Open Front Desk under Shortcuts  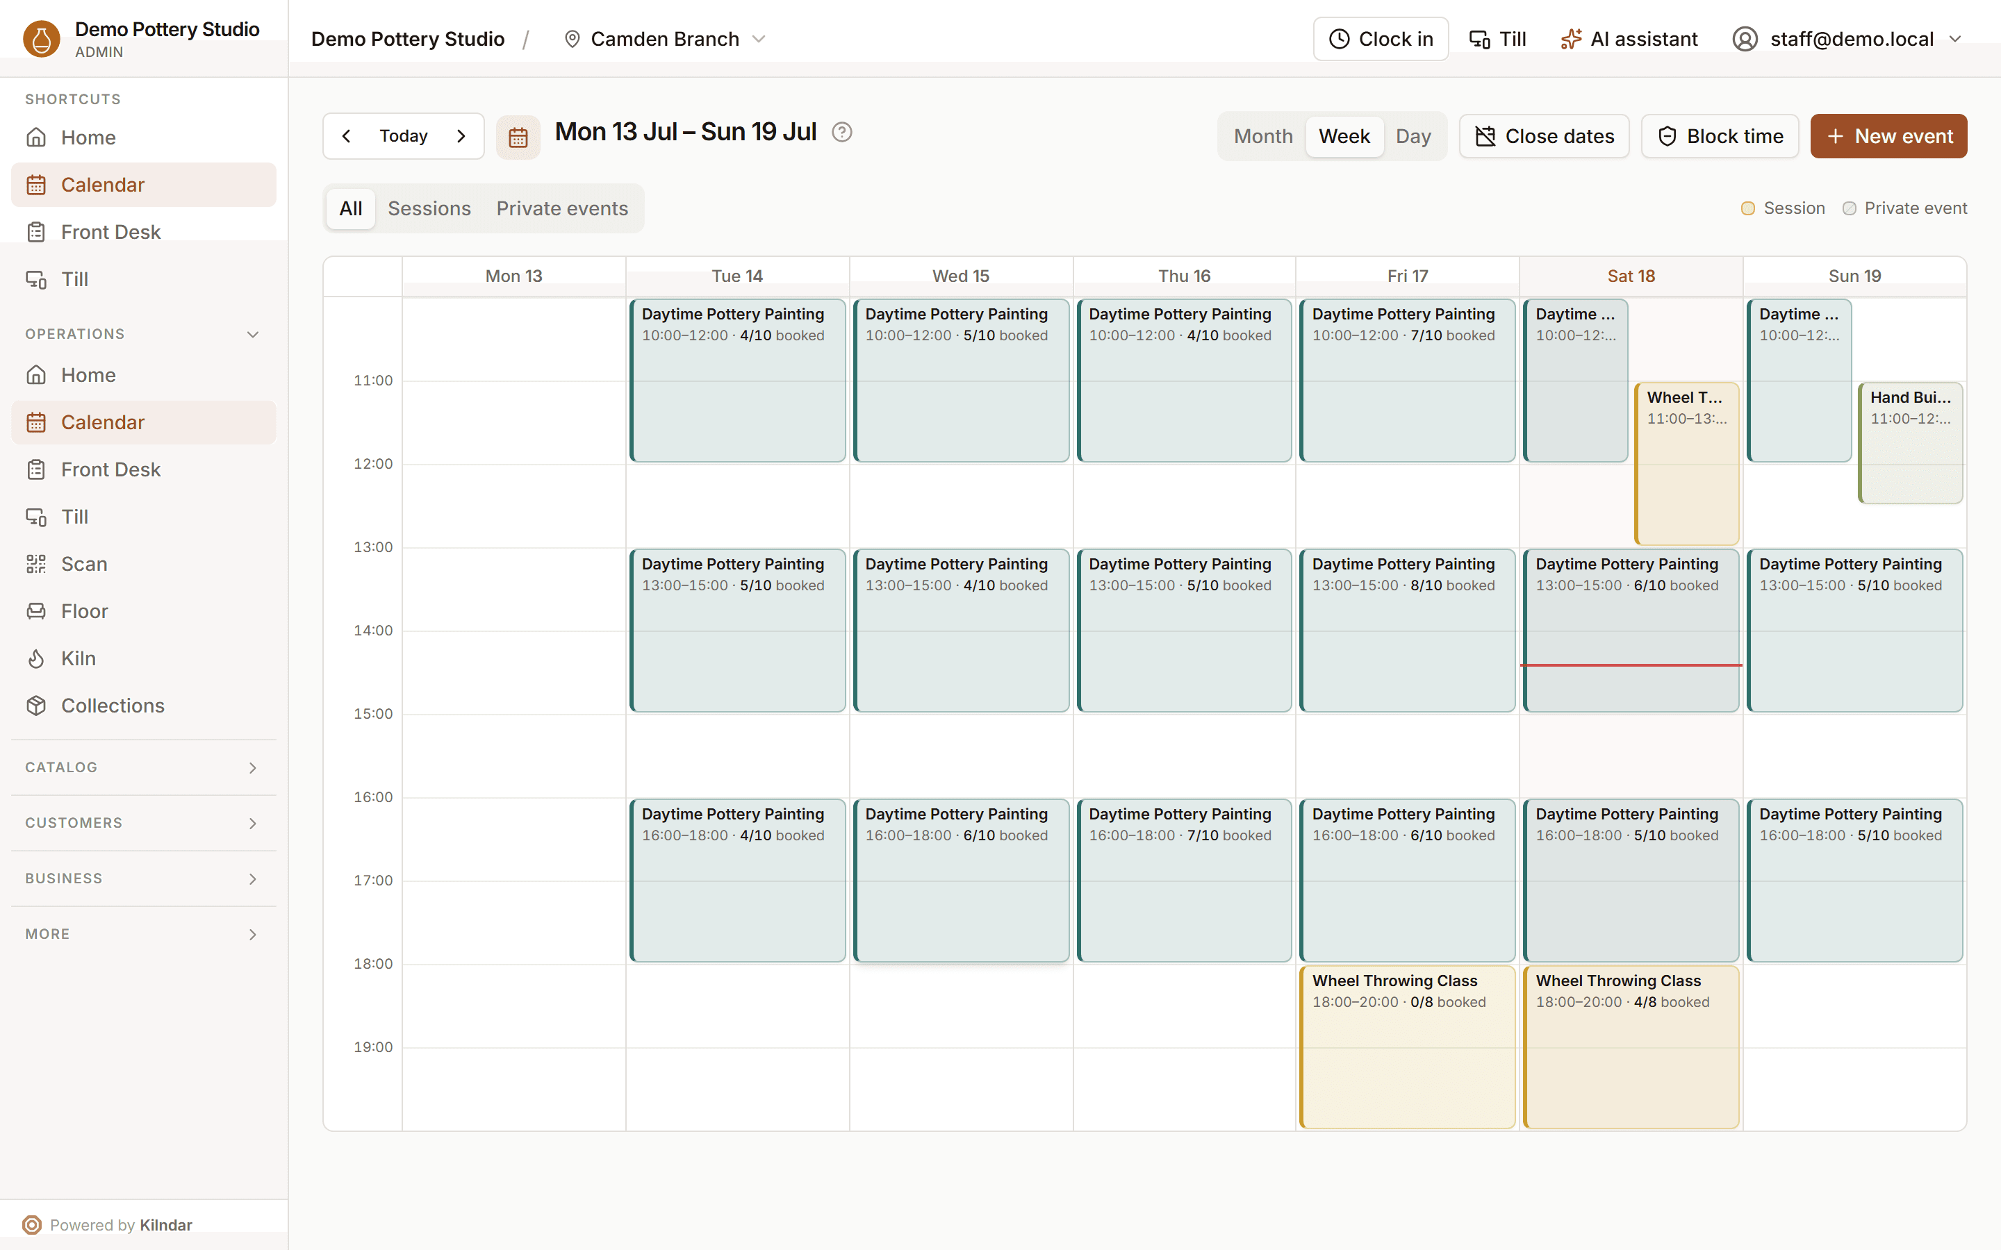pos(144,231)
